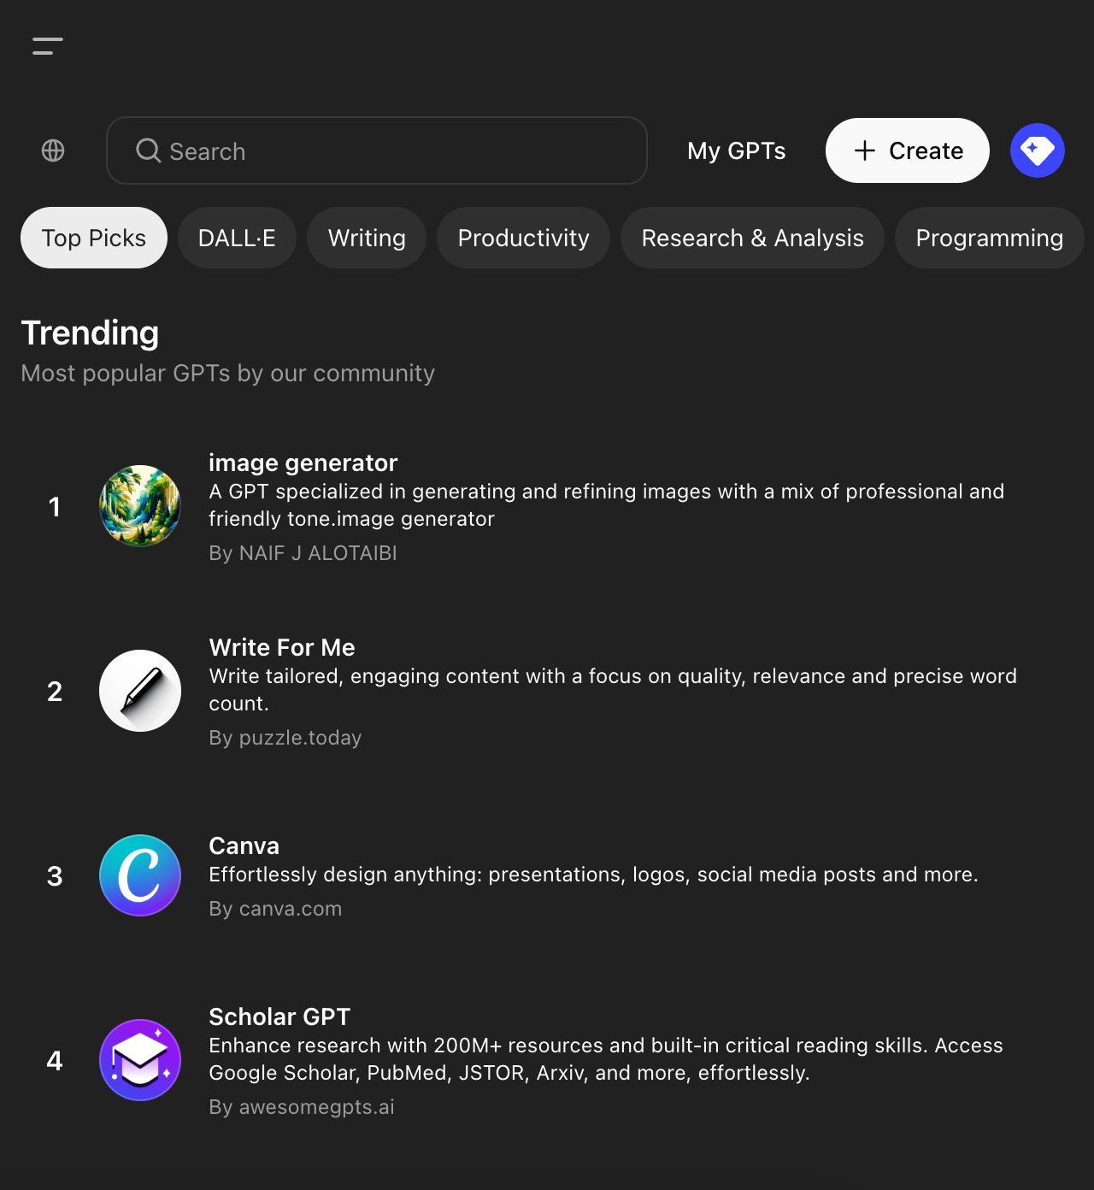Open the Canva listing title
1094x1190 pixels.
(x=244, y=845)
